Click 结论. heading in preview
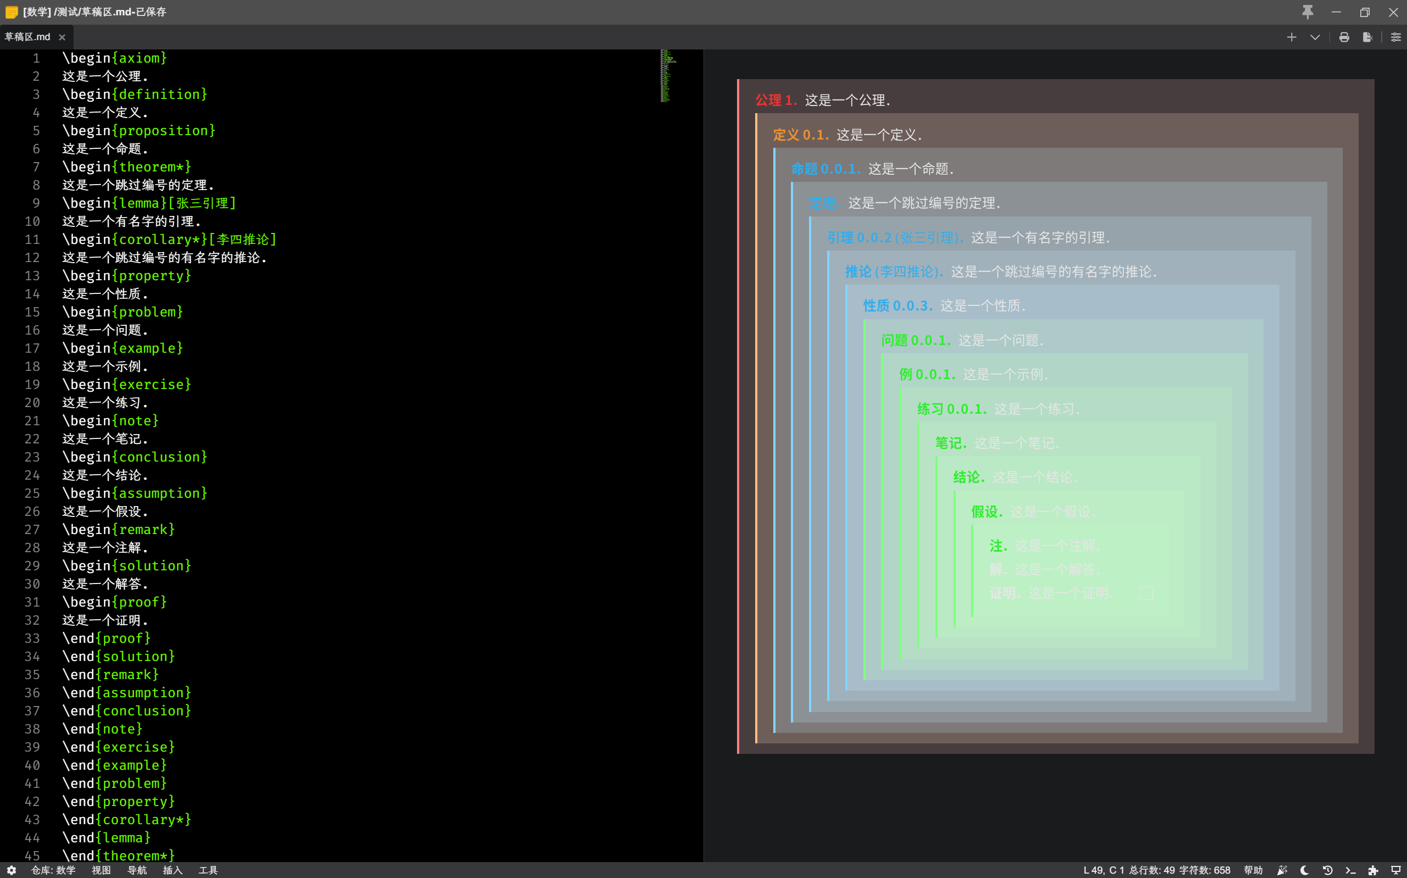 click(x=968, y=477)
